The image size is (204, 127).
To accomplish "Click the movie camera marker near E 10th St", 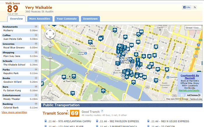I will (x=156, y=46).
